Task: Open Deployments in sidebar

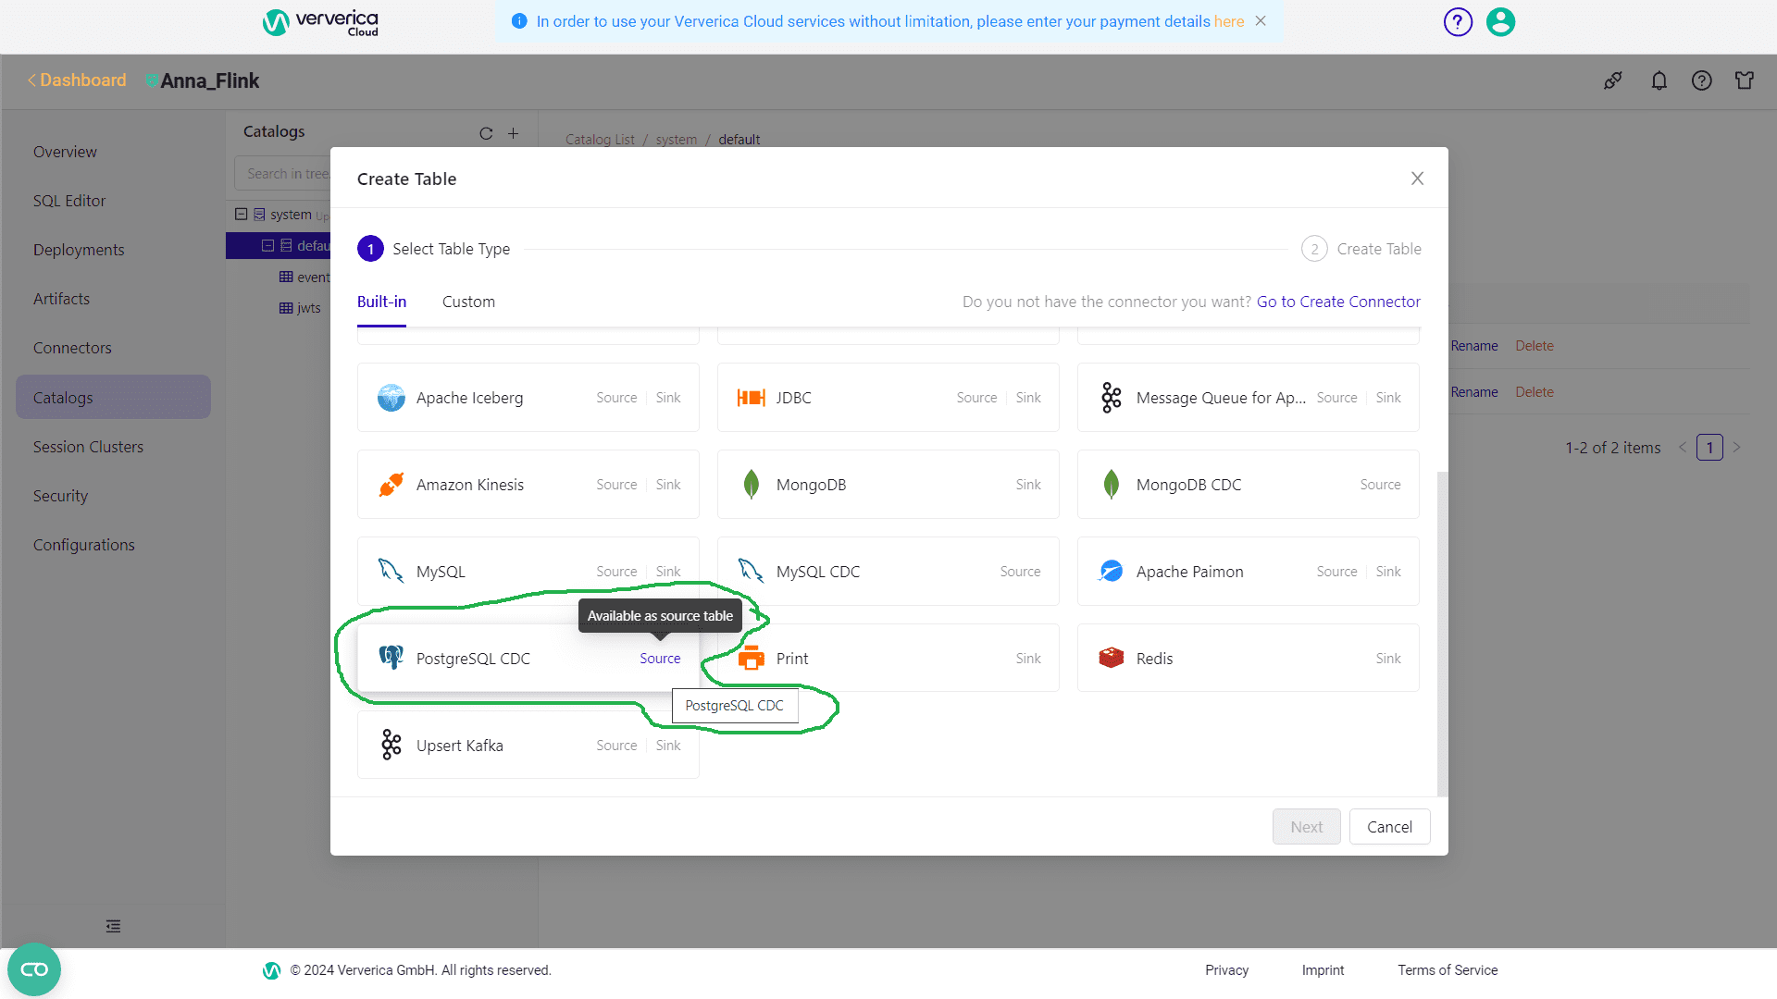Action: (x=79, y=250)
